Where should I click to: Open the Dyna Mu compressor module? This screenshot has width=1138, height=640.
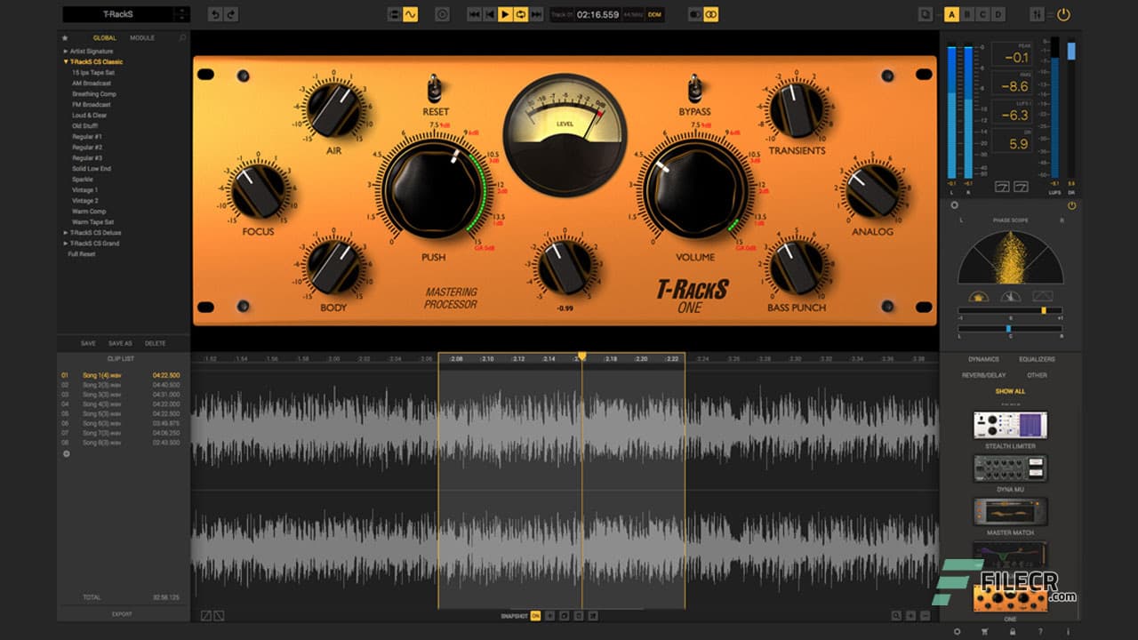click(x=1010, y=468)
